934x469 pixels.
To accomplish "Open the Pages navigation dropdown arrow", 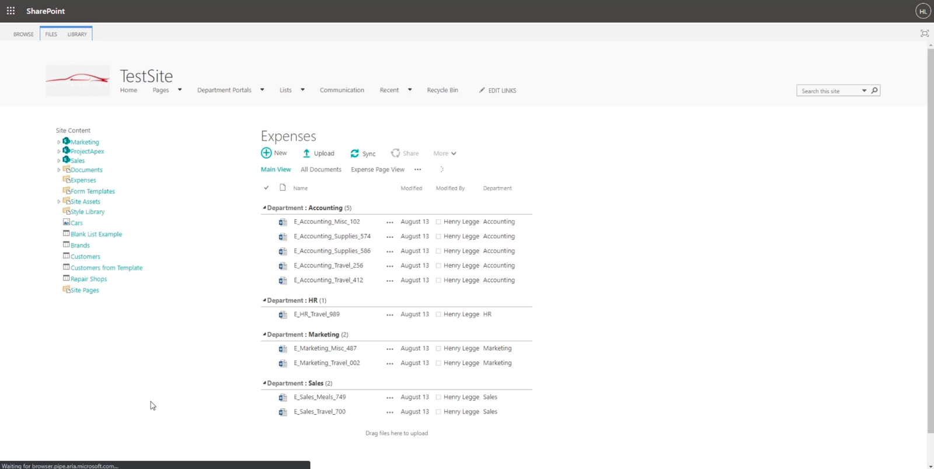I will pos(180,90).
